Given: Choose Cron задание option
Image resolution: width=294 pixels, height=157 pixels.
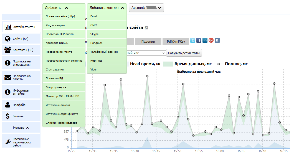Looking at the screenshot, I should [x=64, y=69].
